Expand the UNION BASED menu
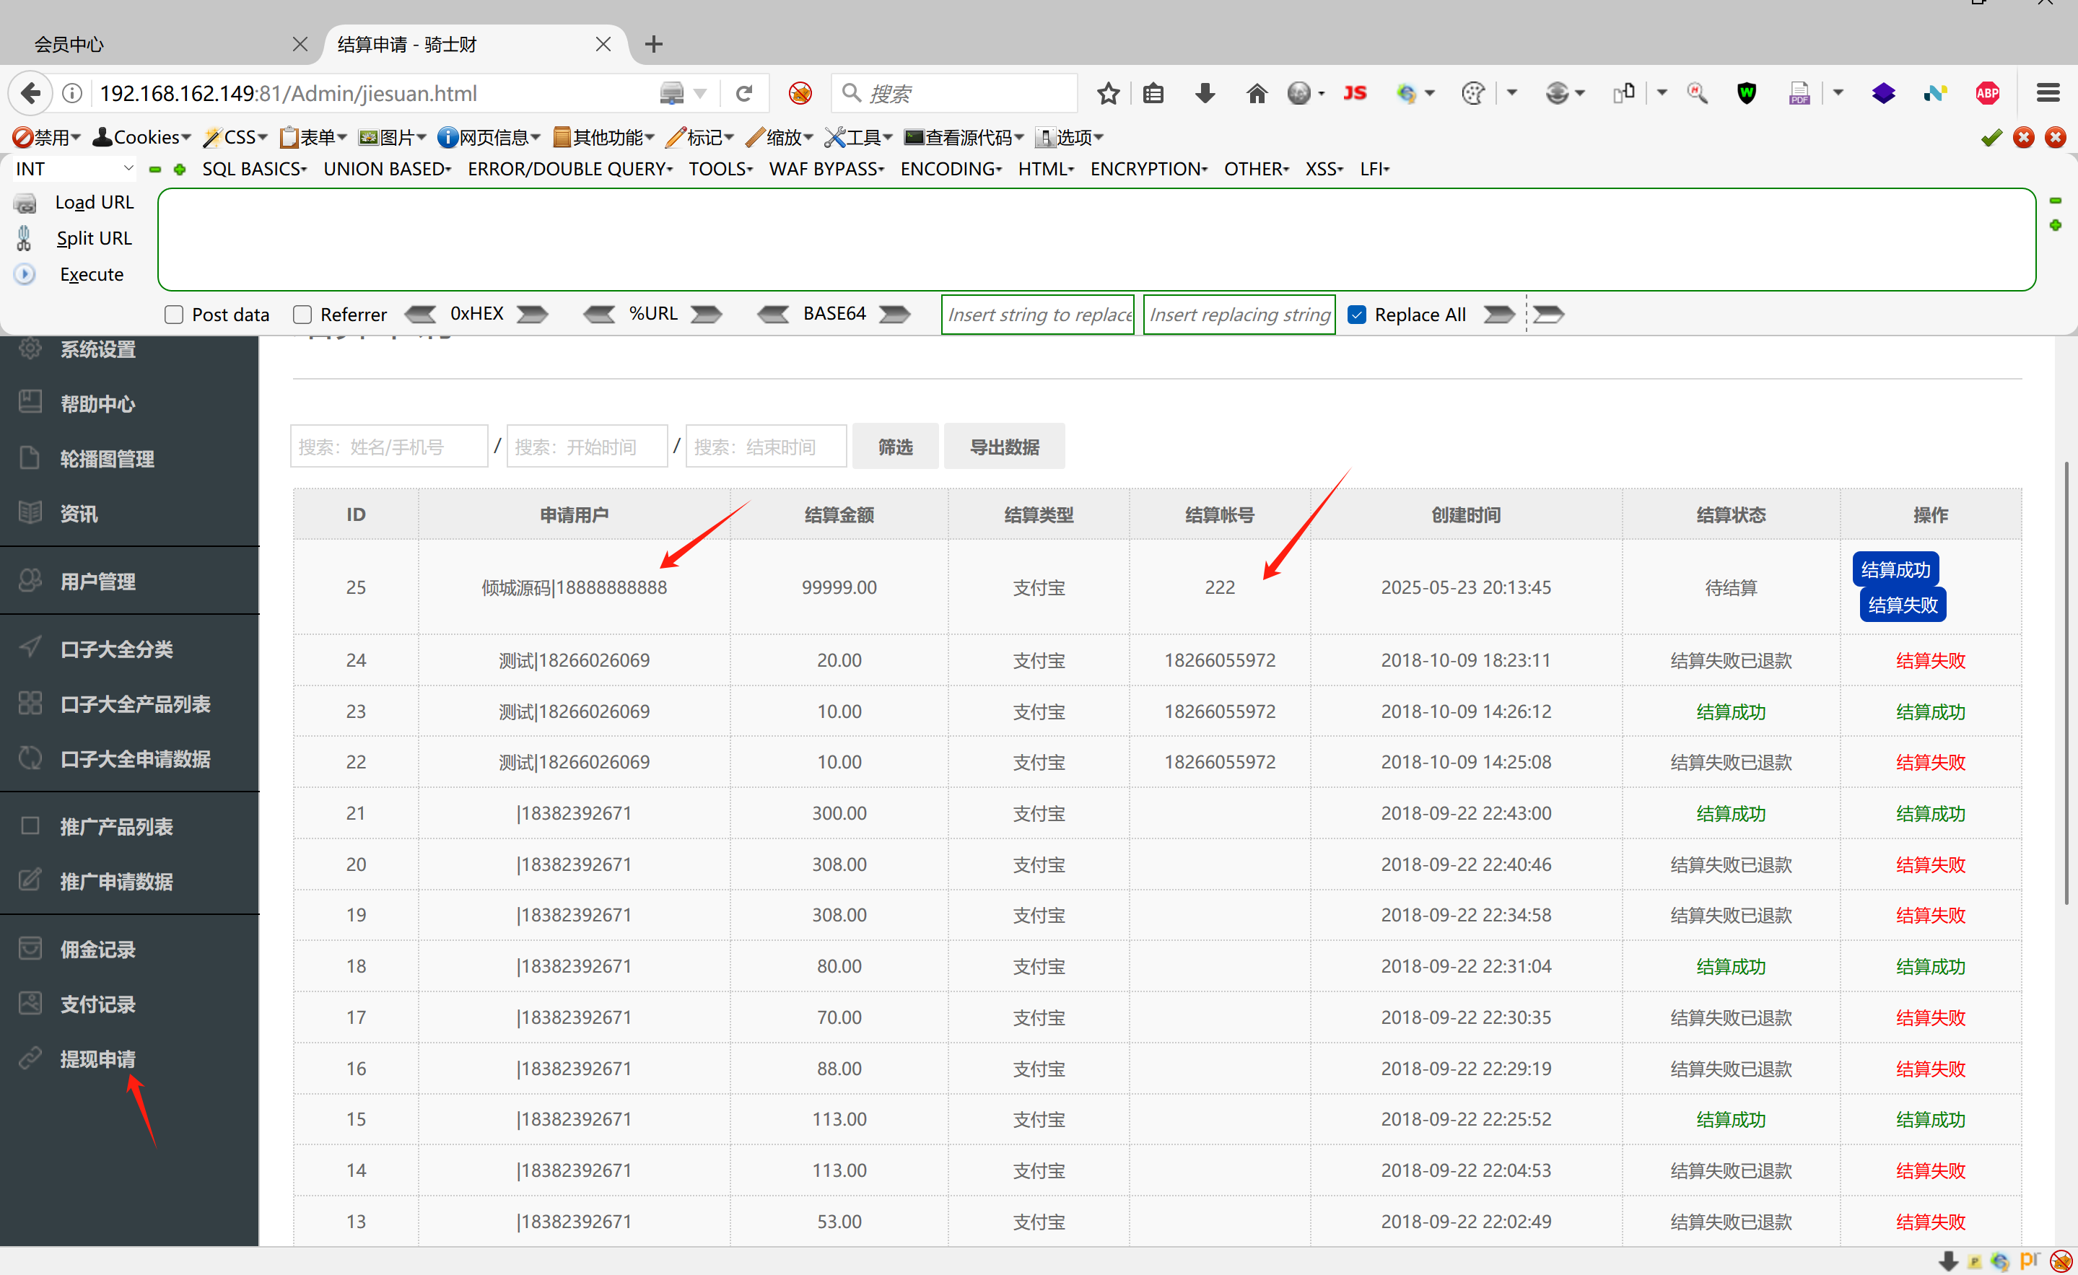Viewport: 2078px width, 1275px height. pos(387,169)
